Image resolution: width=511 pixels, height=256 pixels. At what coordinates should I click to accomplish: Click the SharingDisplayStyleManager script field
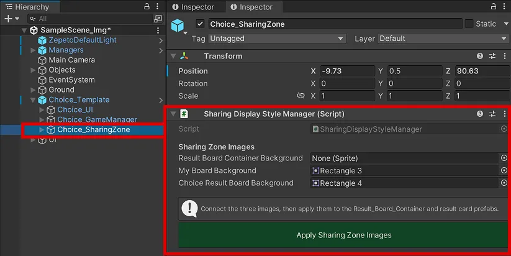click(405, 129)
